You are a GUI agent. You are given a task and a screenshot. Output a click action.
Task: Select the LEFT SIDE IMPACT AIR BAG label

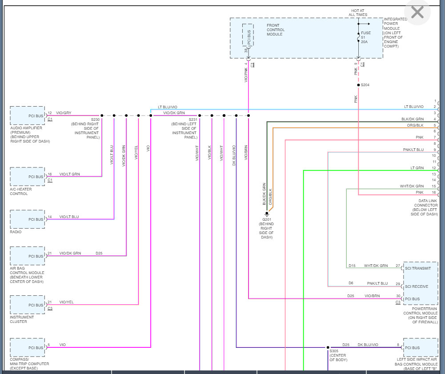(x=416, y=364)
